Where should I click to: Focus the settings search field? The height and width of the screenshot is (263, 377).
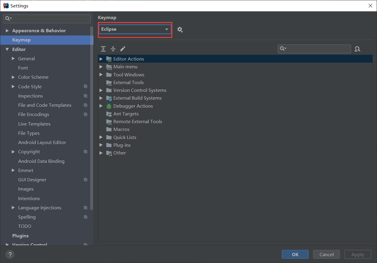pos(47,19)
